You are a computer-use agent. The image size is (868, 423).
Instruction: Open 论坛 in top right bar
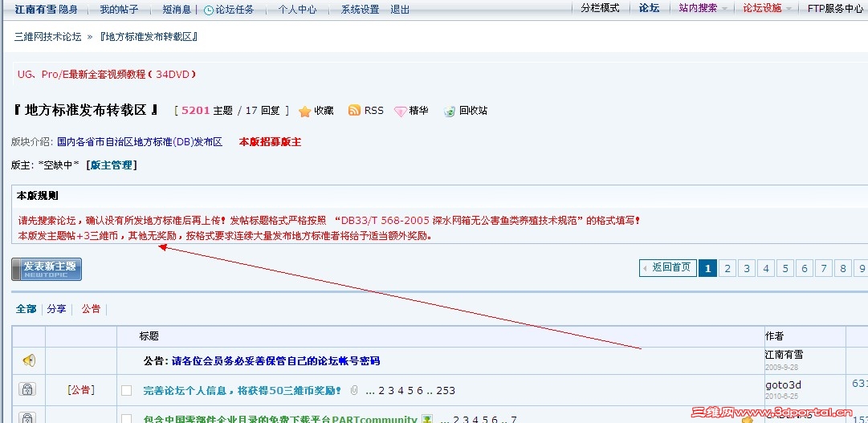pos(650,8)
